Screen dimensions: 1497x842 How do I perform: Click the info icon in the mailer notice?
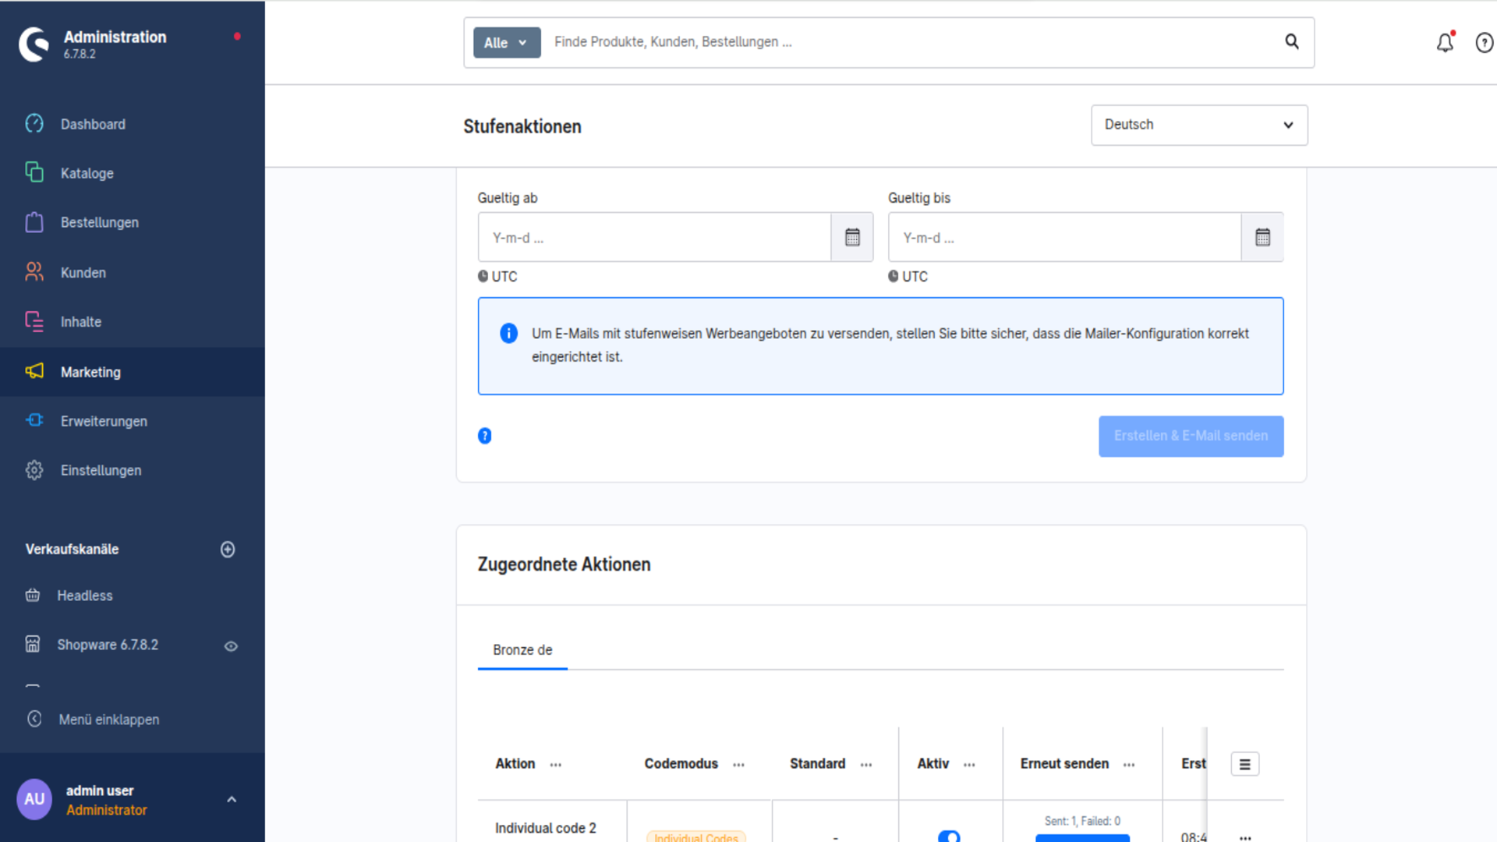pos(508,334)
